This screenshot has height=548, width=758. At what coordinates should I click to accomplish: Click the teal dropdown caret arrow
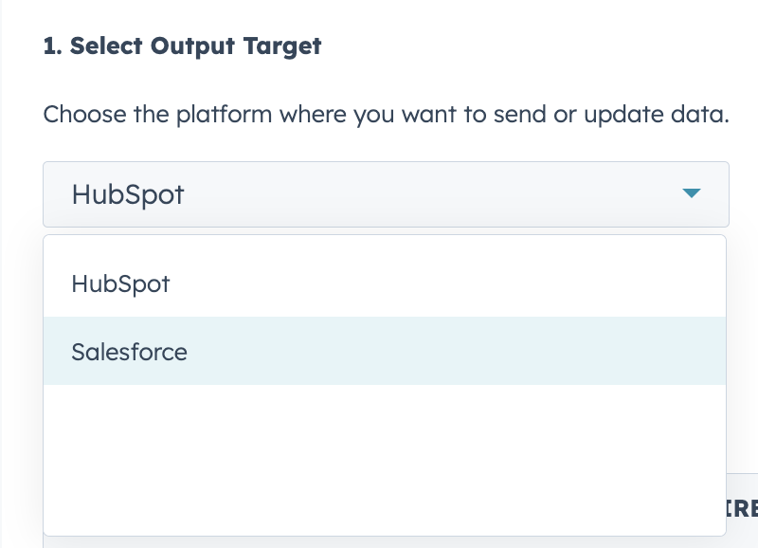(x=691, y=194)
